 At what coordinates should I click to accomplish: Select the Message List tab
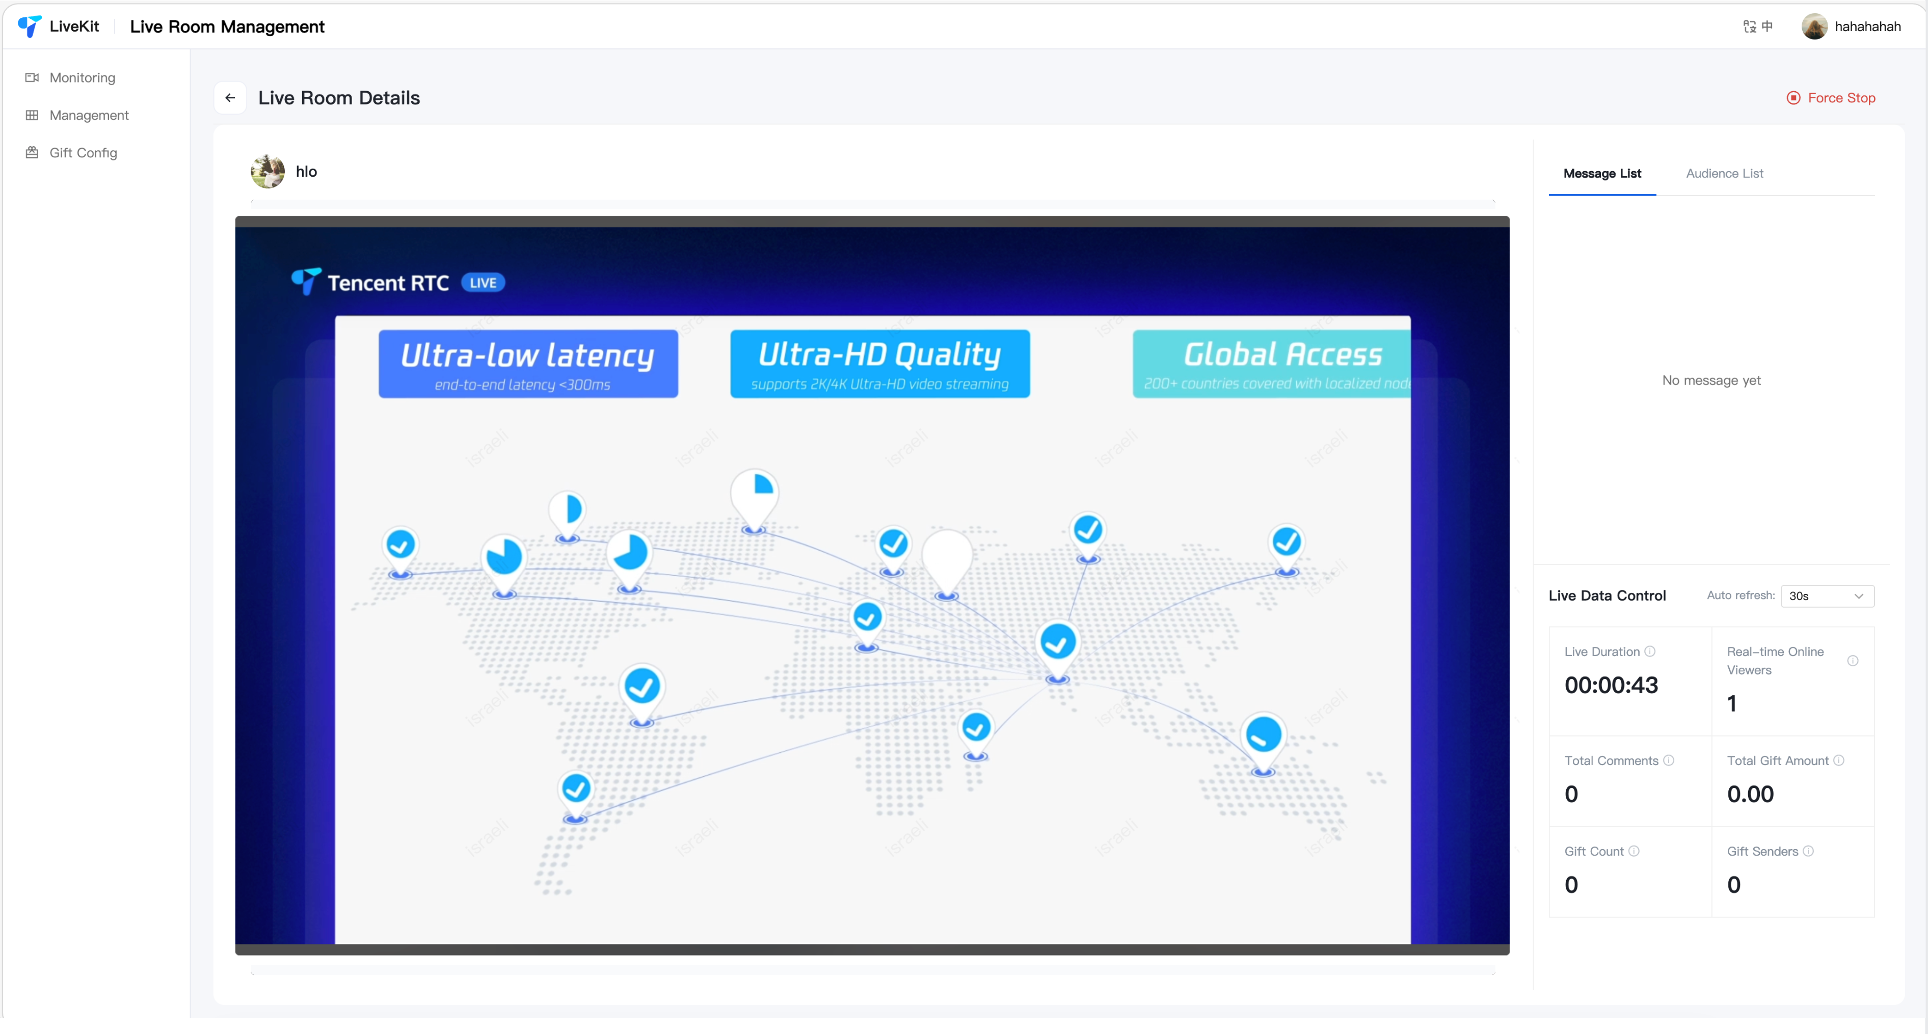click(1602, 174)
